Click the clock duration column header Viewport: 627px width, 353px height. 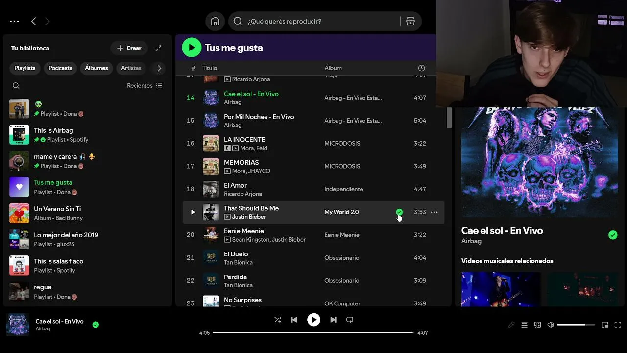[x=421, y=68]
